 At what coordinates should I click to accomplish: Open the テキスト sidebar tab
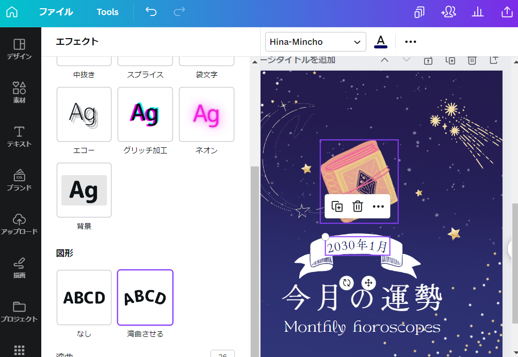[19, 137]
